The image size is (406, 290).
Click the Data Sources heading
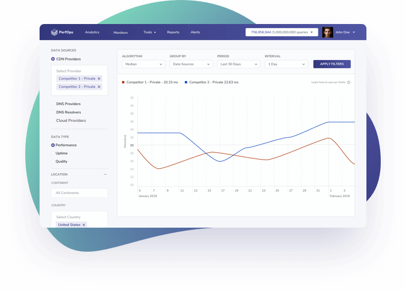64,50
